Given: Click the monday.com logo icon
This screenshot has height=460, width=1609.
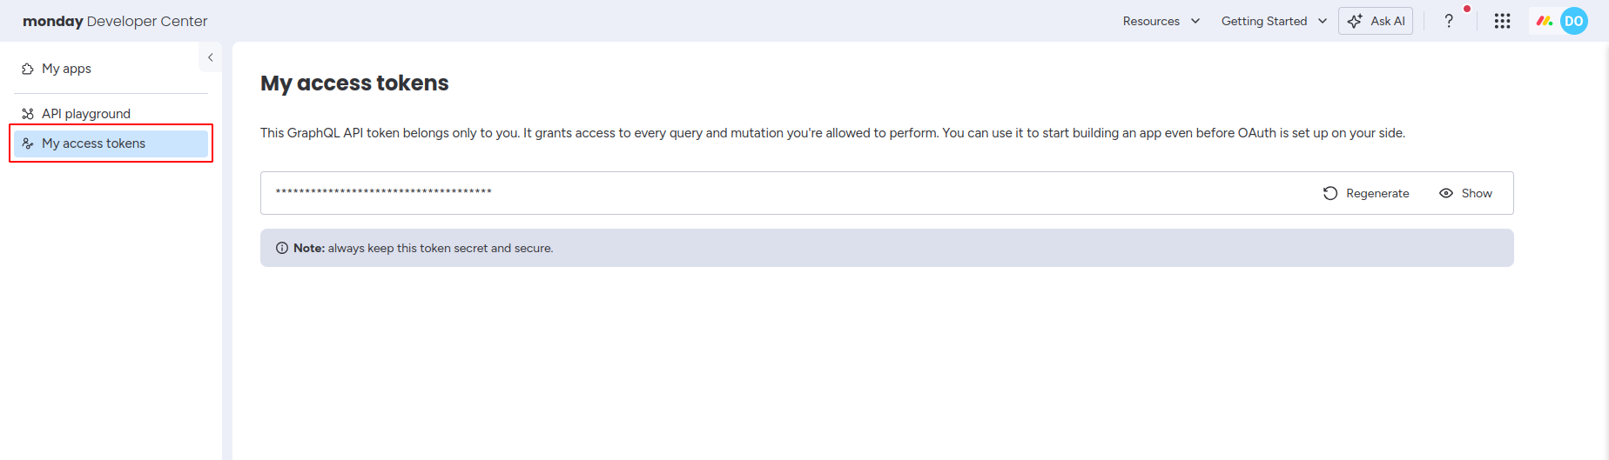Looking at the screenshot, I should coord(1545,21).
